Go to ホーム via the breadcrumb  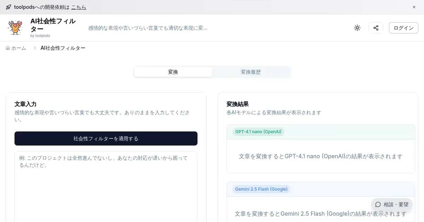tap(19, 48)
